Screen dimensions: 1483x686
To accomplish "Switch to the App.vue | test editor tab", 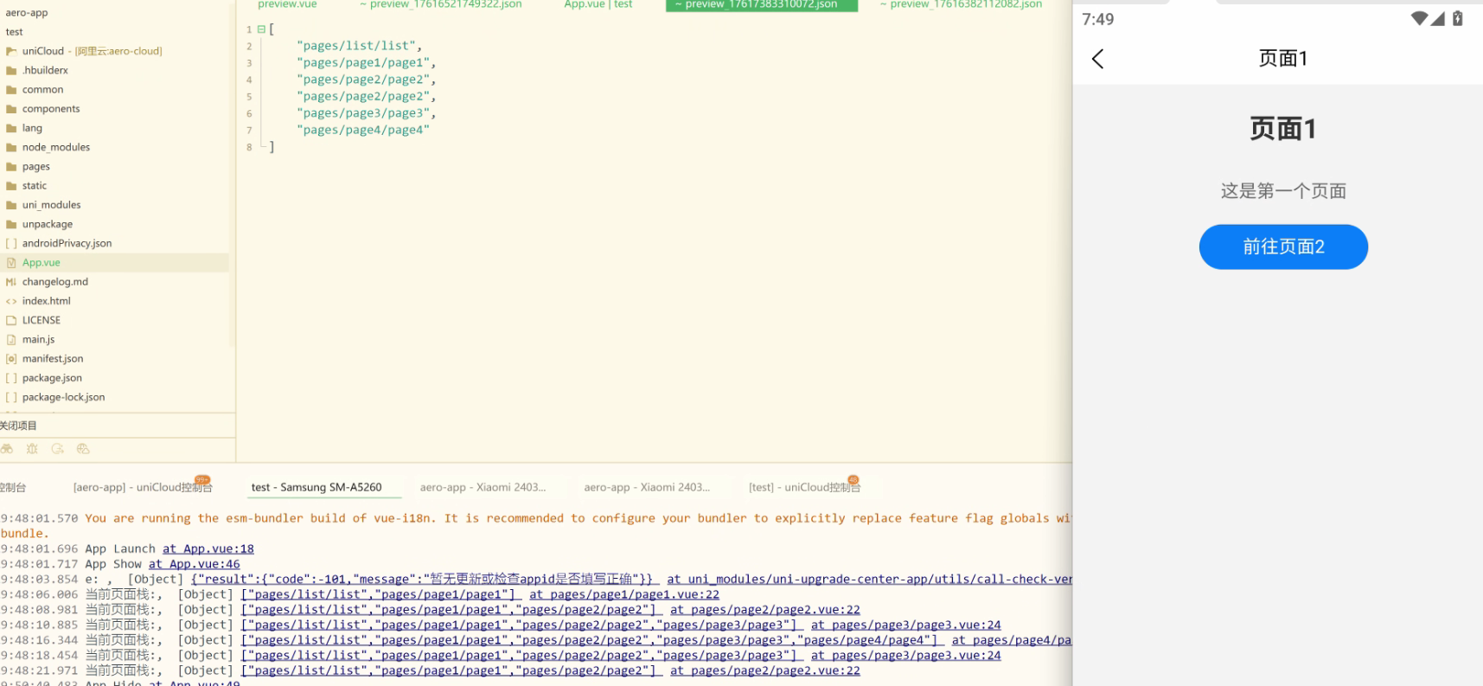I will [x=598, y=4].
